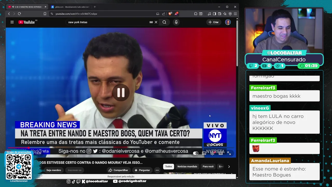This screenshot has height=187, width=332.
Task: Select the Todos filter chip
Action: [x=169, y=166]
